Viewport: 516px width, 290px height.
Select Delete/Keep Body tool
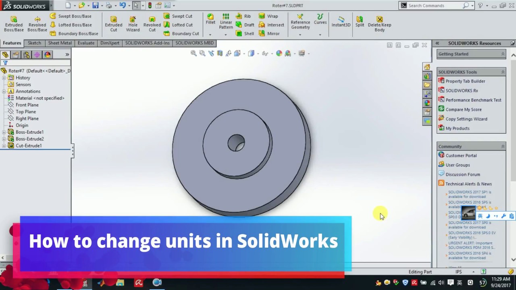379,24
